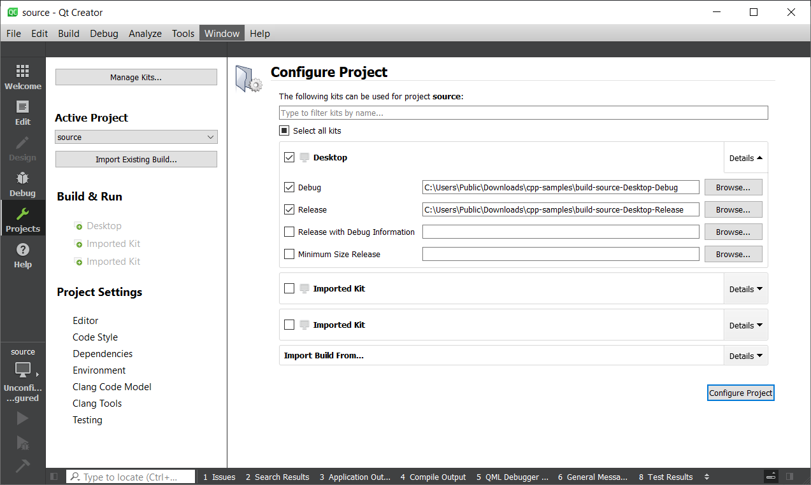Image resolution: width=811 pixels, height=485 pixels.
Task: Click the Build hammer icon
Action: tap(23, 466)
